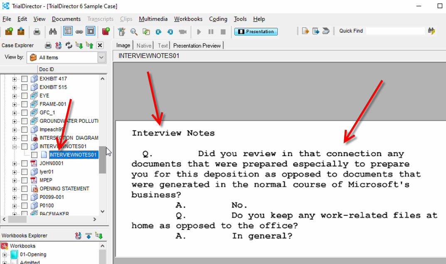The width and height of the screenshot is (446, 264).
Task: Check the MPEP checkbox
Action: coord(25,180)
